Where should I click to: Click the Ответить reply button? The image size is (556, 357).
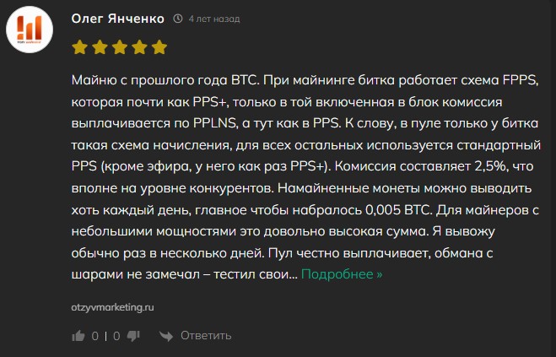206,335
